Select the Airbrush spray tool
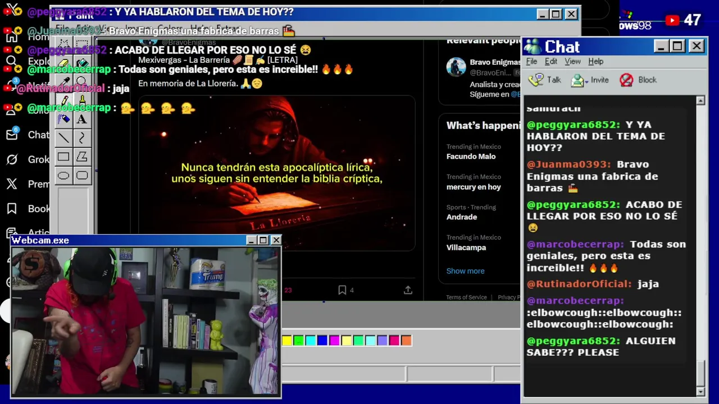 (63, 120)
